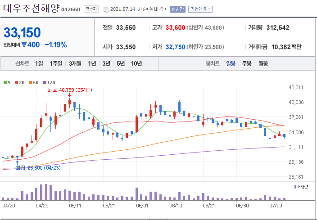This screenshot has height=220, width=317.
Task: Click the 34,086 price axis label
Action: tap(296, 132)
